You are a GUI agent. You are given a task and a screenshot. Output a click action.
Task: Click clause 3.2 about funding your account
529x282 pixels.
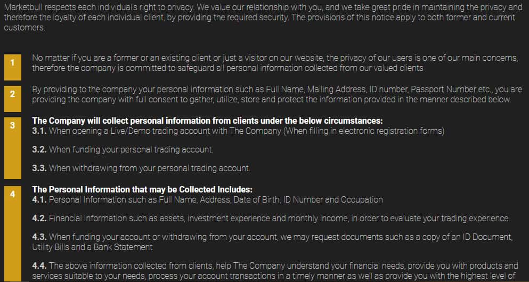click(x=130, y=150)
